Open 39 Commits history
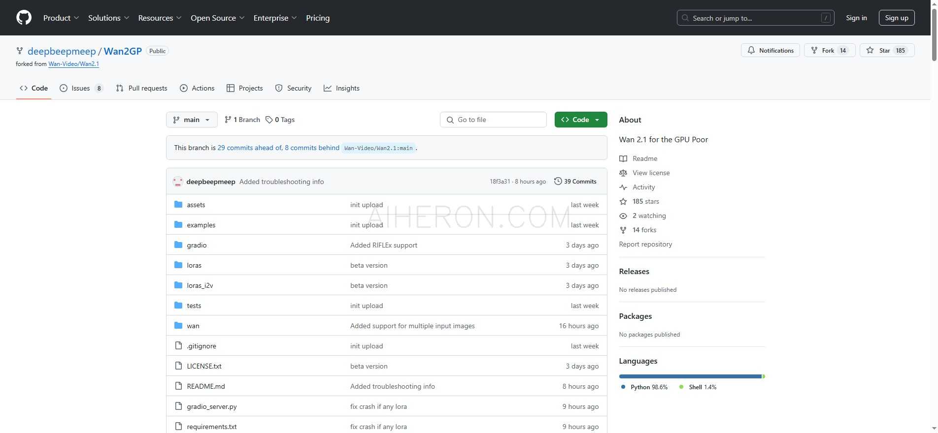Viewport: 938px width, 433px height. click(x=575, y=182)
